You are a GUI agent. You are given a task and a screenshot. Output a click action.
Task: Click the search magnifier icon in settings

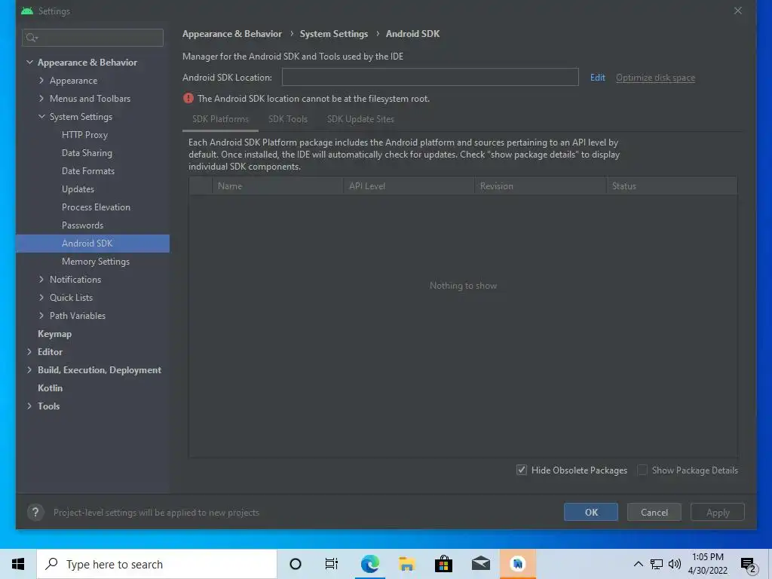(x=32, y=38)
